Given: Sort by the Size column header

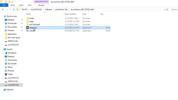Looking at the screenshot, I should point(102,14).
